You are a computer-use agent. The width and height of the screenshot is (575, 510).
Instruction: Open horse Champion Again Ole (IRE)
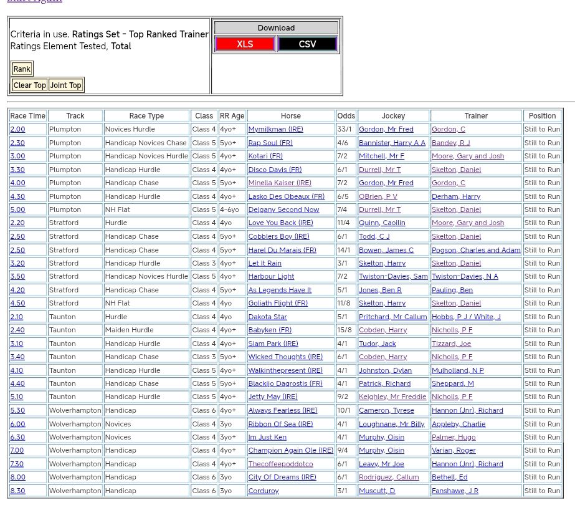point(290,451)
